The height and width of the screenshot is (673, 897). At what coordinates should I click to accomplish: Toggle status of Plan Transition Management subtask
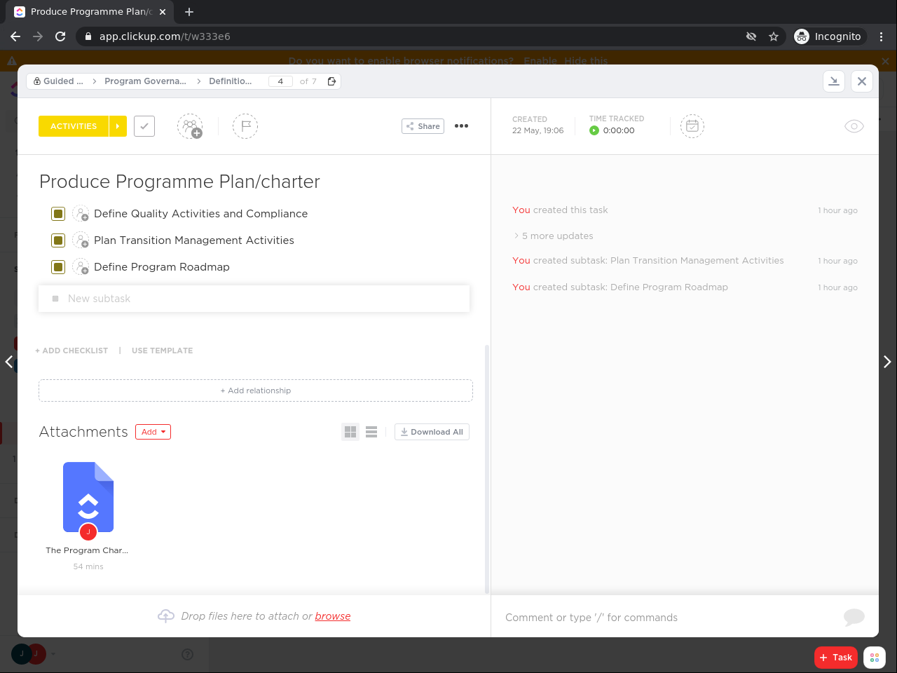coord(58,240)
